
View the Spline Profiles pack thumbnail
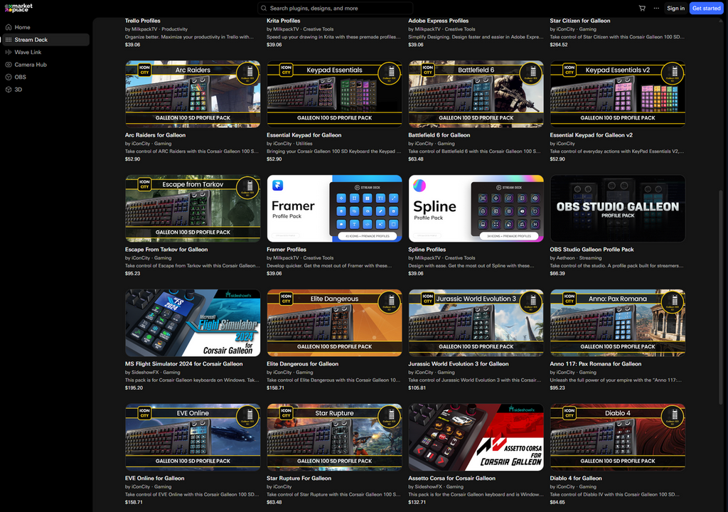[476, 208]
